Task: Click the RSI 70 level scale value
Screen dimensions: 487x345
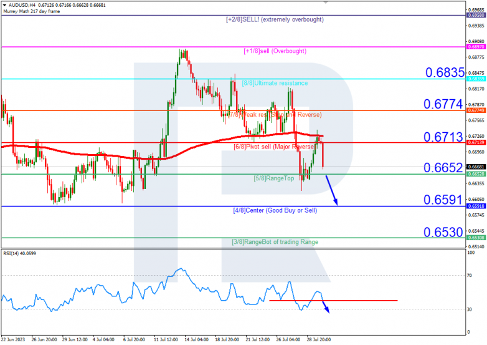Action: (470, 276)
